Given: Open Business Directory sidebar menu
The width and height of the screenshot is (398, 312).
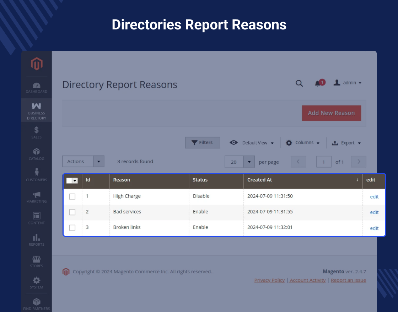Looking at the screenshot, I should (x=37, y=111).
